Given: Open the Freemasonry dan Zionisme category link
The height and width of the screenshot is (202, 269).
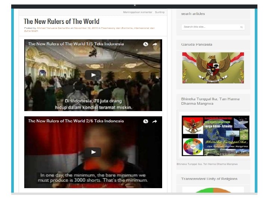Looking at the screenshot, I should click(x=117, y=28).
